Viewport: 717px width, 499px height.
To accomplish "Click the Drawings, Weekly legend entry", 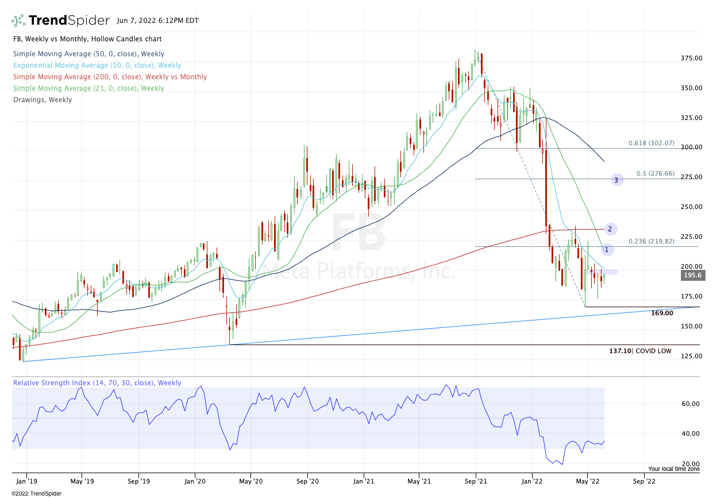I will 43,100.
